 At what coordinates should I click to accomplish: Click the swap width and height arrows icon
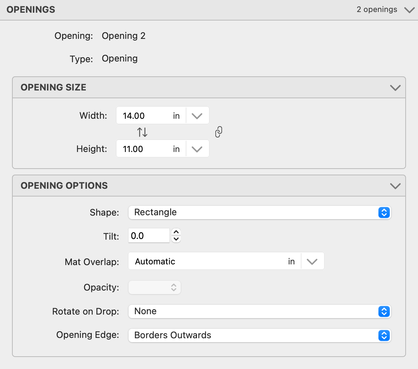pyautogui.click(x=142, y=132)
